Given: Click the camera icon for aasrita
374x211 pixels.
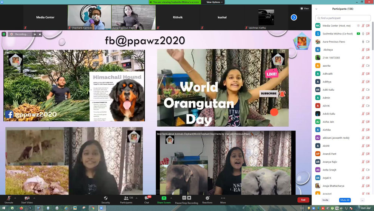Looking at the screenshot, I should [368, 66].
